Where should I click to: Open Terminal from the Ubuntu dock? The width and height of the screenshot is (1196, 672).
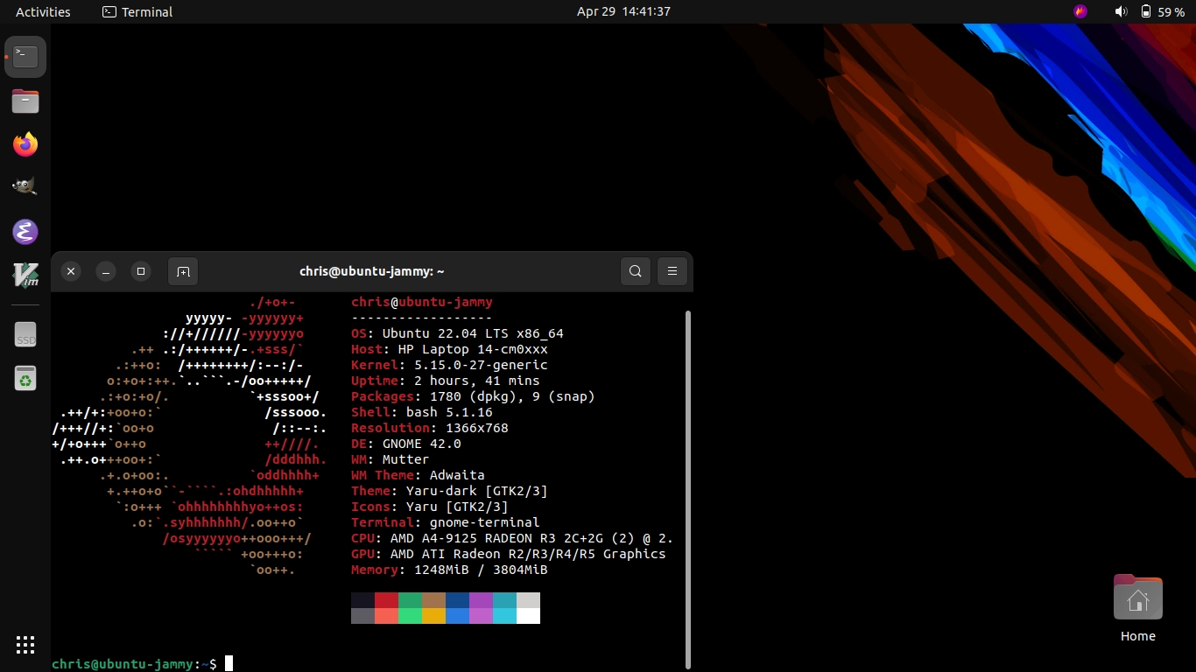(x=25, y=57)
